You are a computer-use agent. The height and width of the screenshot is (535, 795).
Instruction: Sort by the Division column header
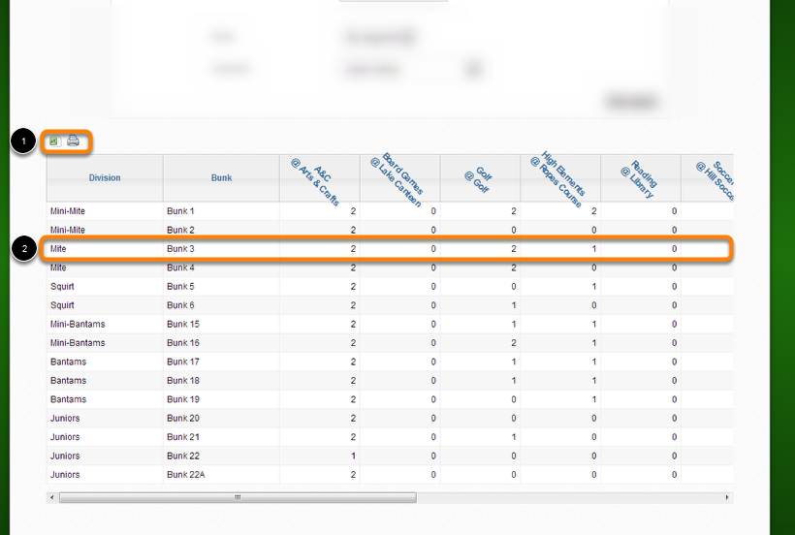(x=105, y=177)
